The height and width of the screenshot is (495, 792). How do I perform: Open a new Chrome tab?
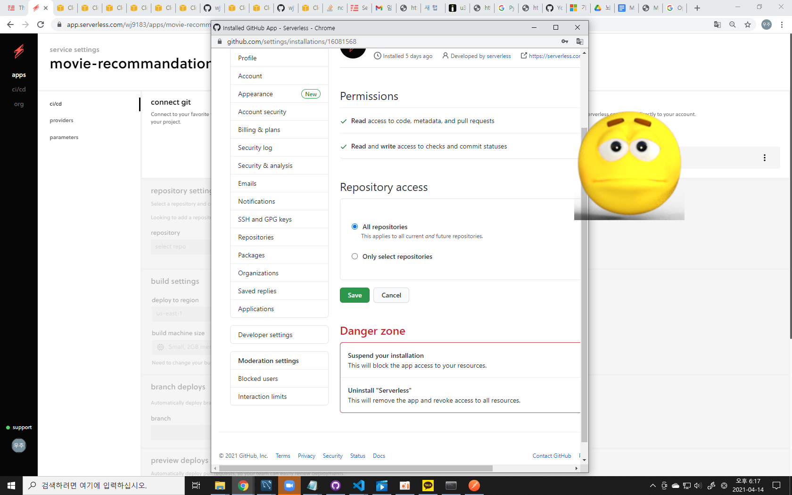[x=697, y=8]
